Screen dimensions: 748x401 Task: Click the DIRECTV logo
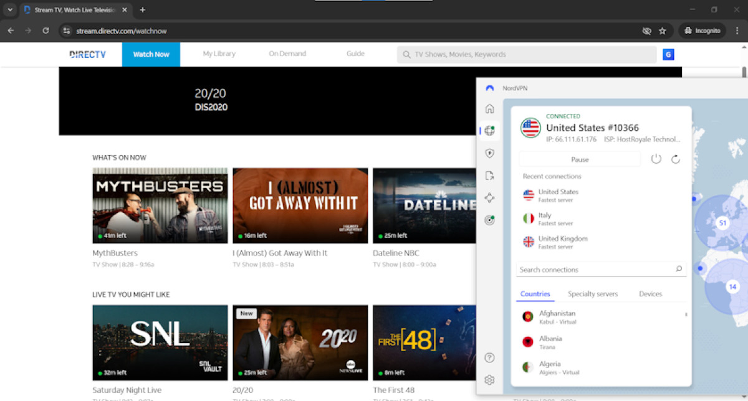click(87, 54)
